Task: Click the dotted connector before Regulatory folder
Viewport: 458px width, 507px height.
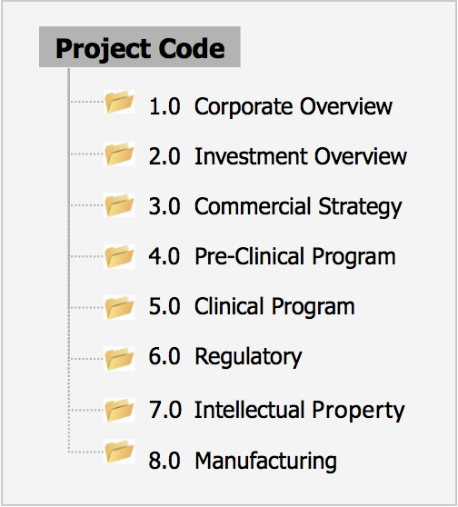Action: [86, 359]
